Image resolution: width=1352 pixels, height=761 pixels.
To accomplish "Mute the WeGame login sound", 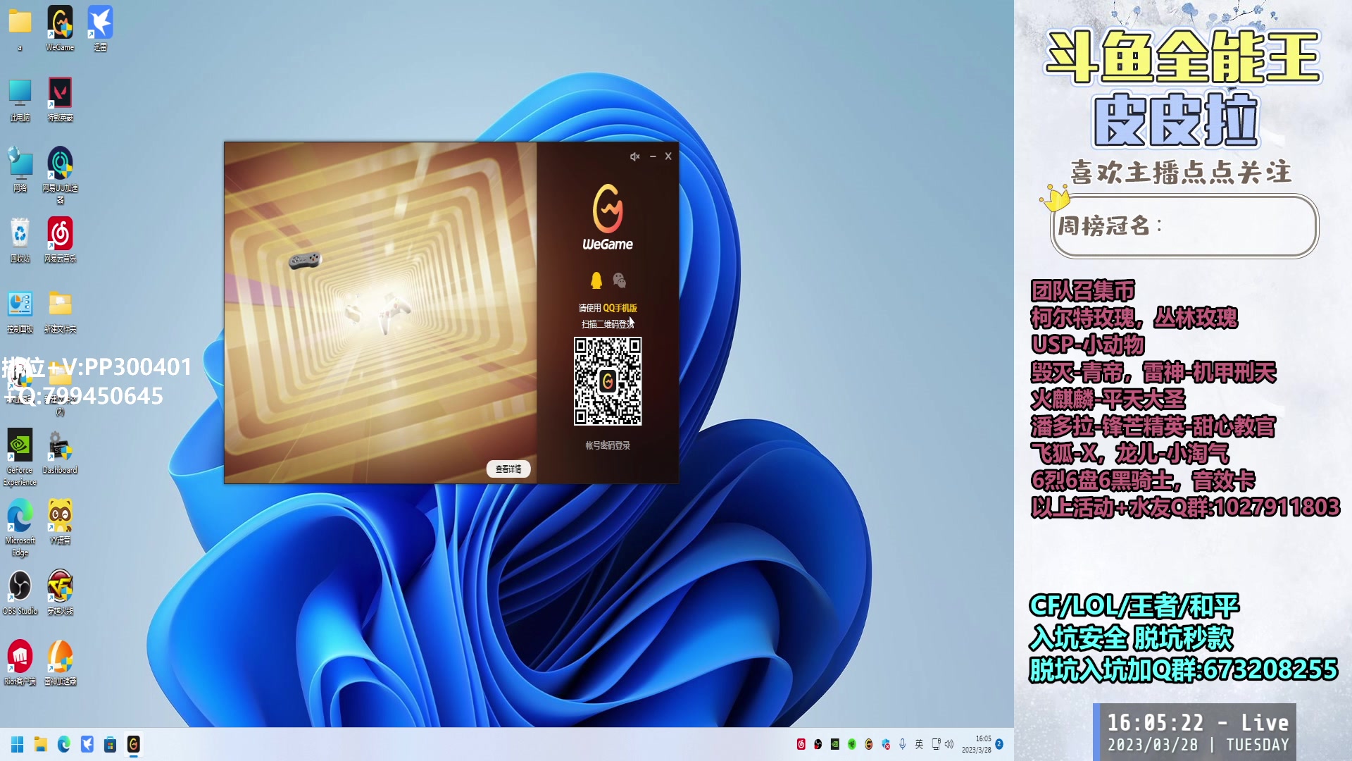I will pos(634,156).
